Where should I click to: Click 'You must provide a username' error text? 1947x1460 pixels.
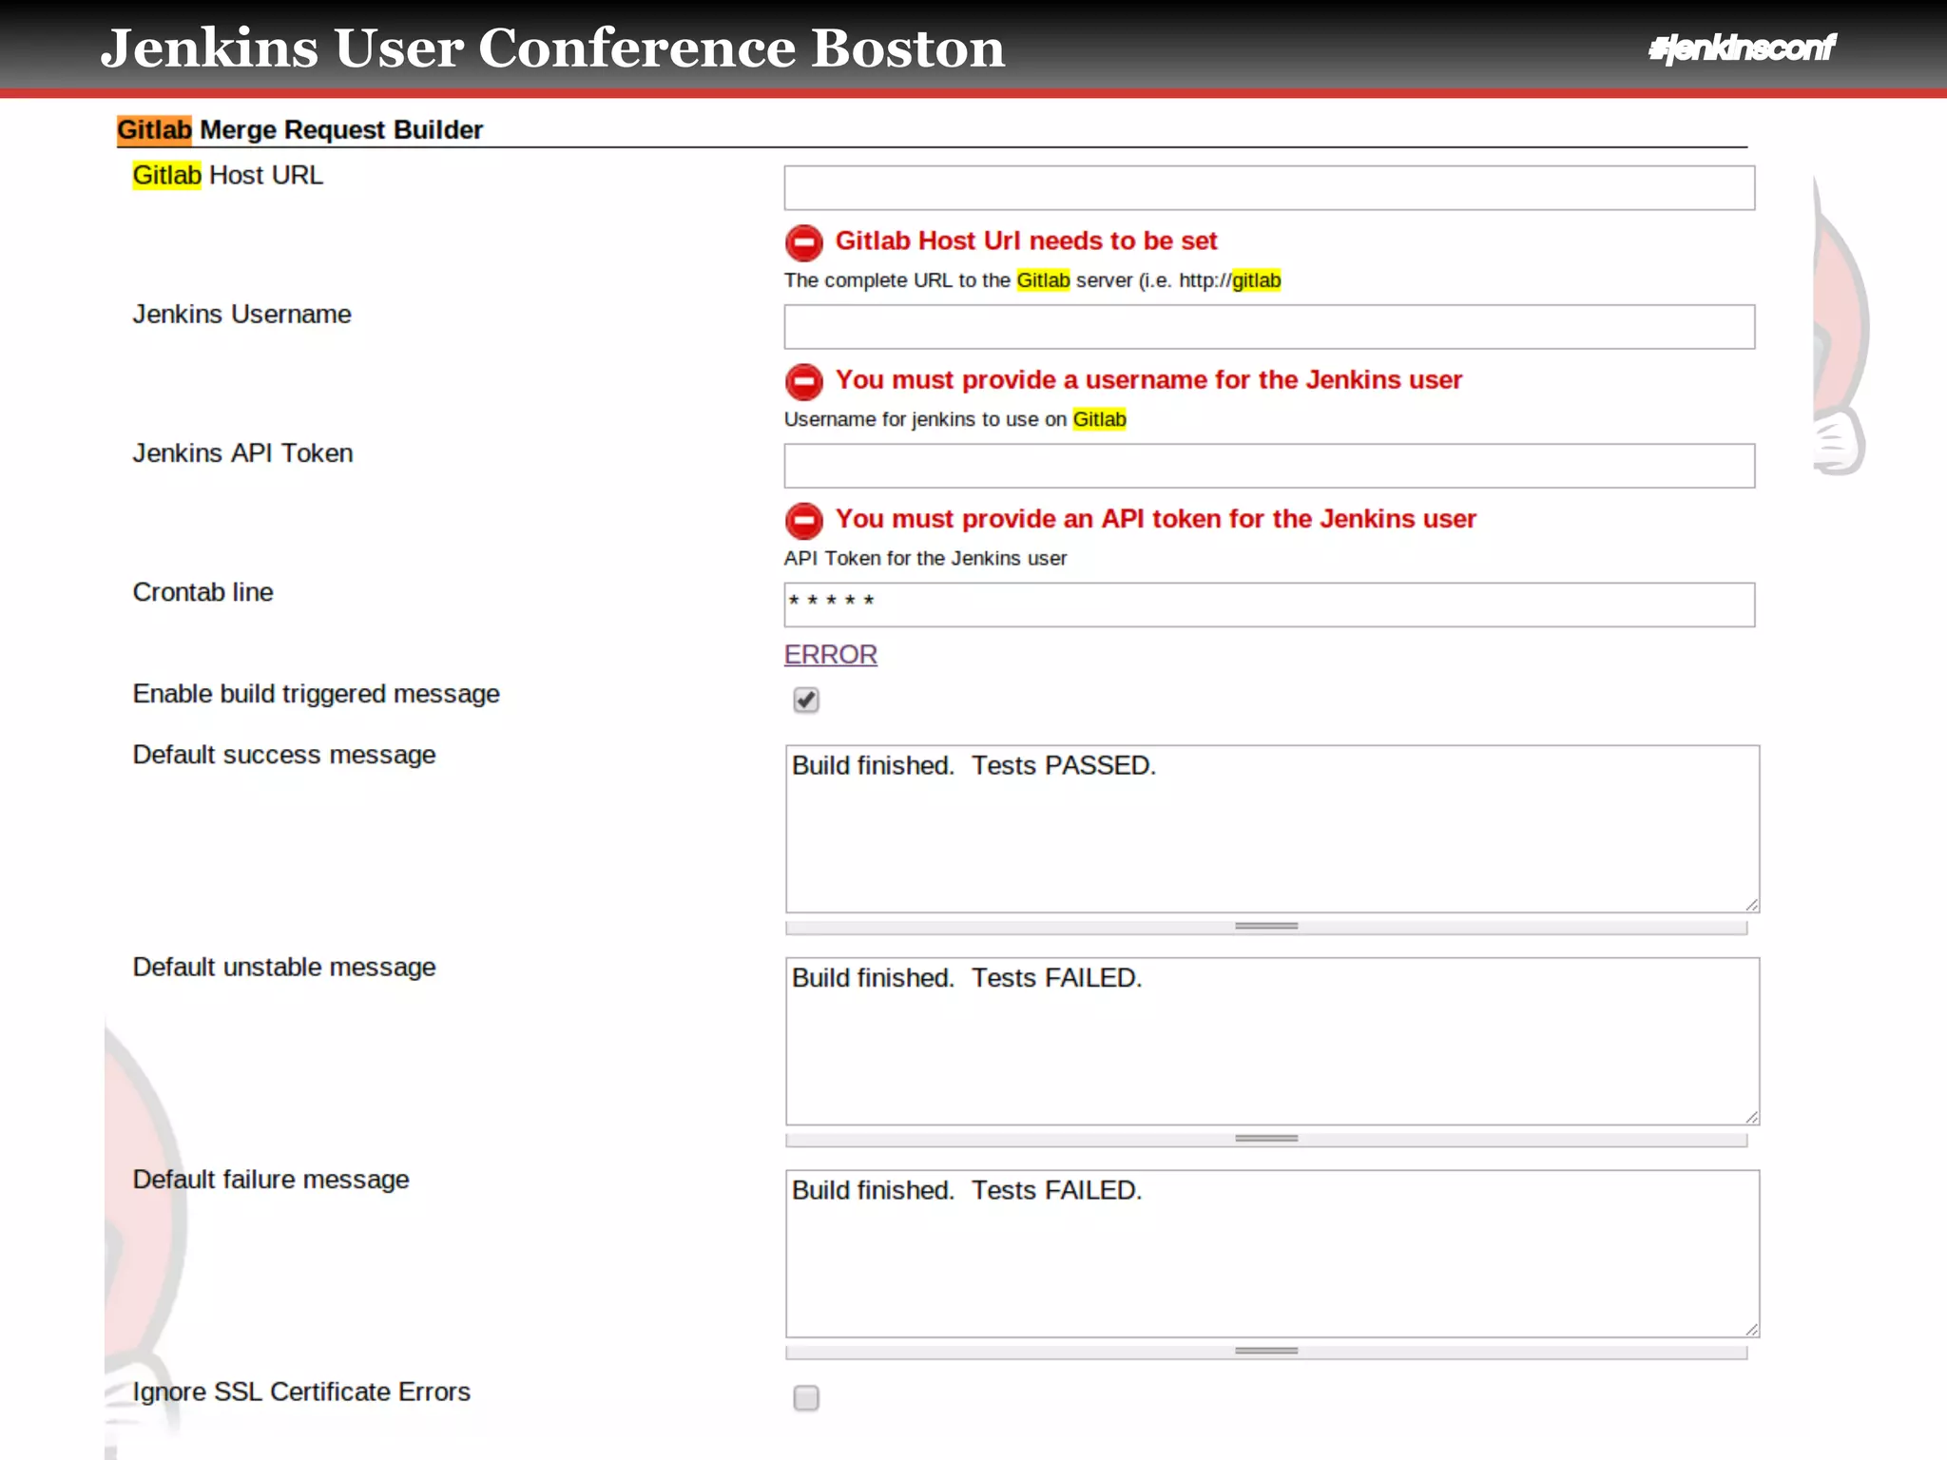[x=1148, y=380]
